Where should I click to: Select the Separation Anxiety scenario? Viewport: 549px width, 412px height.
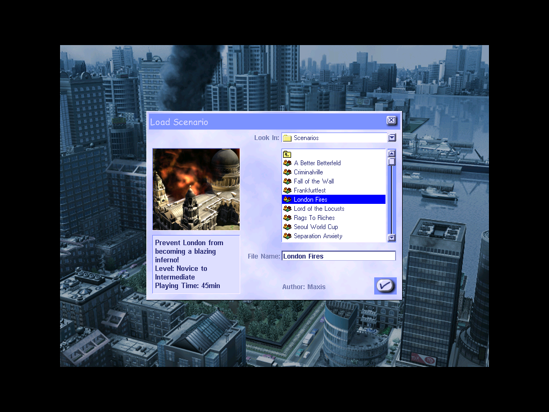(x=317, y=236)
